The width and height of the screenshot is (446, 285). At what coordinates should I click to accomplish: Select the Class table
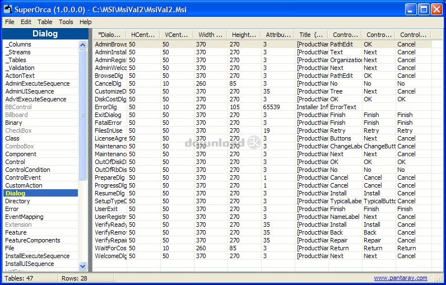point(41,138)
